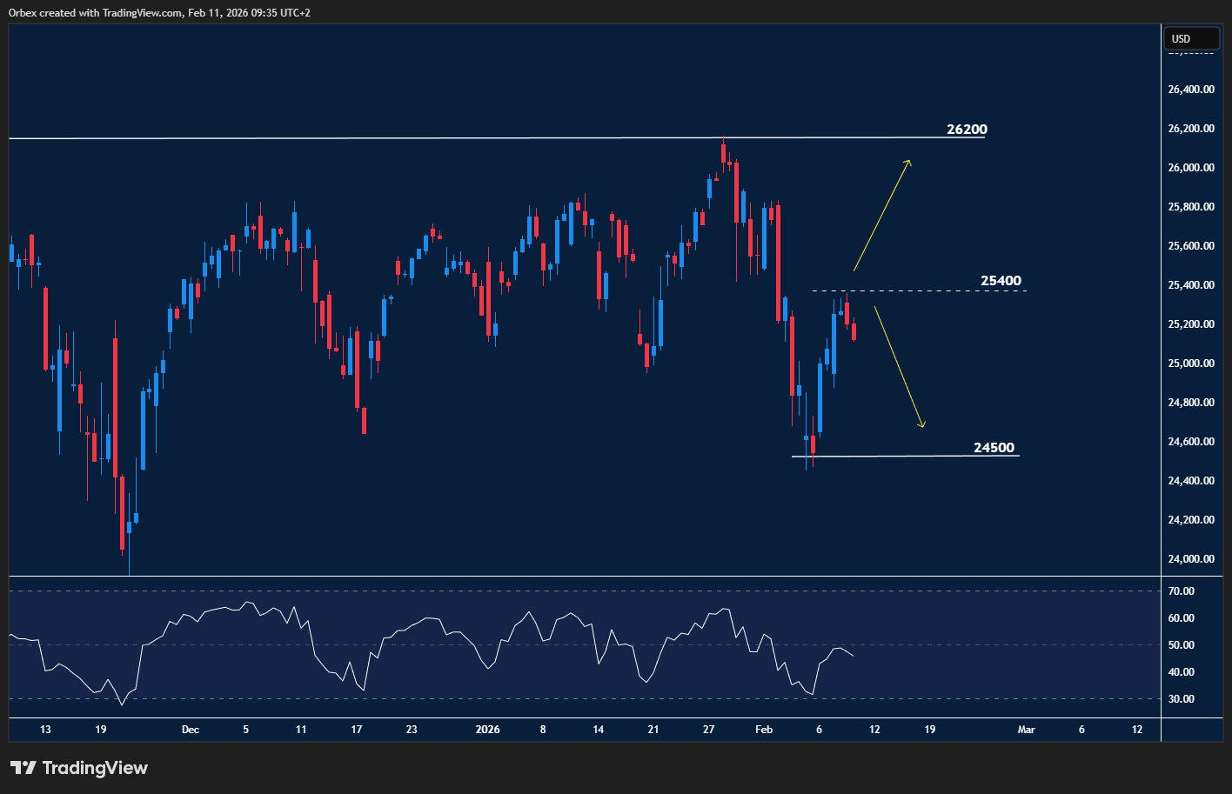This screenshot has width=1232, height=794.
Task: Click the TradingView wordmark text
Action: tap(96, 768)
